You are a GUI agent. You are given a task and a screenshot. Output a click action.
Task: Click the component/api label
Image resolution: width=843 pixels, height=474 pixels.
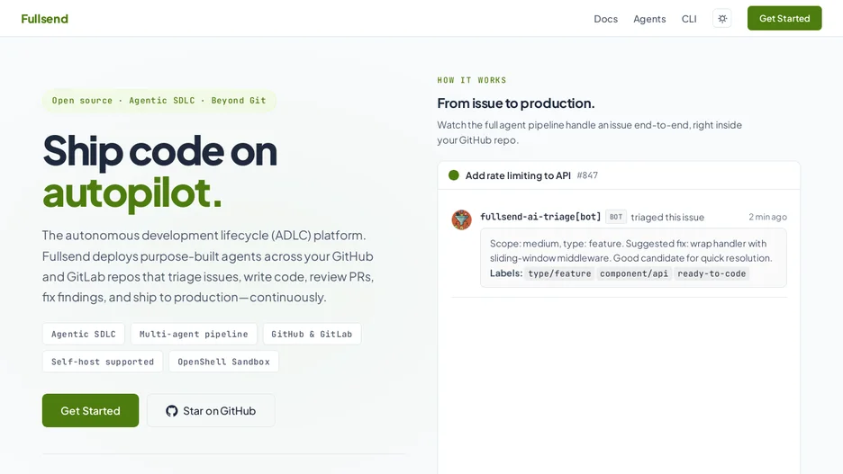pyautogui.click(x=634, y=273)
